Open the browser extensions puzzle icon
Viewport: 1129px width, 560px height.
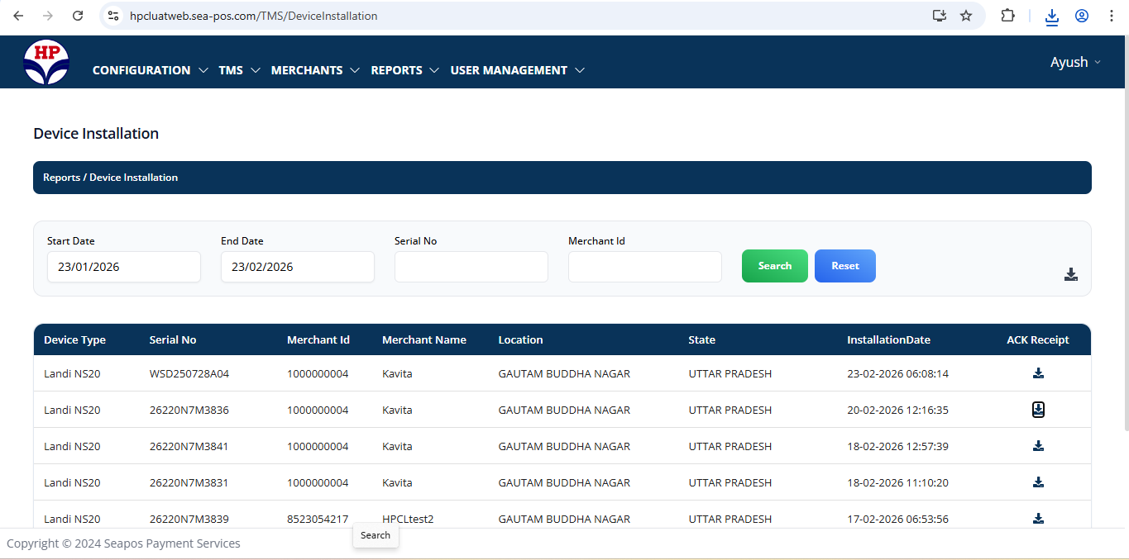1007,16
